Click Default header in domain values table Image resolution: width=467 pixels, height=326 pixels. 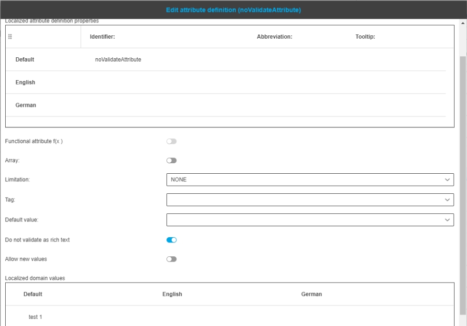coord(33,294)
